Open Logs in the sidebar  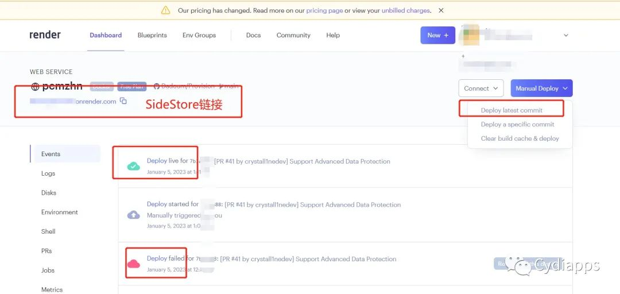click(48, 173)
